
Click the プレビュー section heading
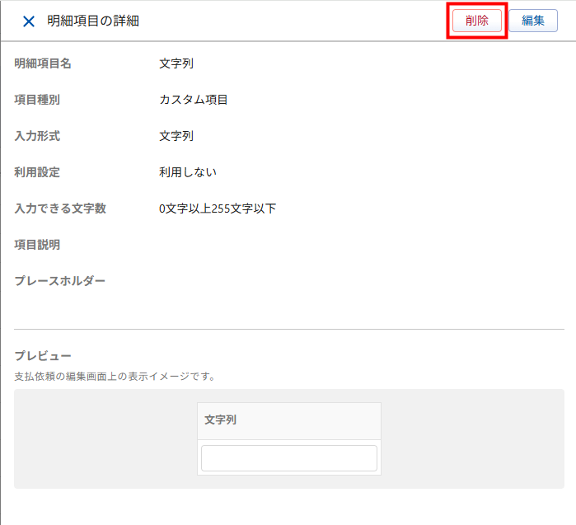(43, 356)
